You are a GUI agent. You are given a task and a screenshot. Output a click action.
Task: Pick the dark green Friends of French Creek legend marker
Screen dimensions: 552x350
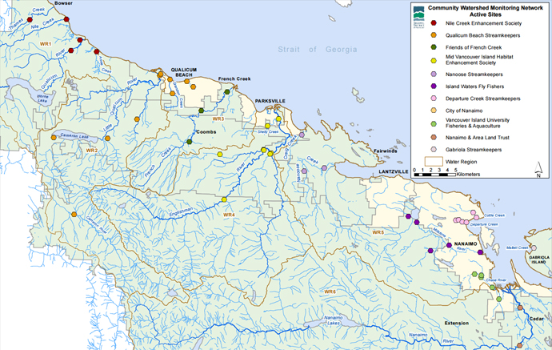tap(434, 47)
